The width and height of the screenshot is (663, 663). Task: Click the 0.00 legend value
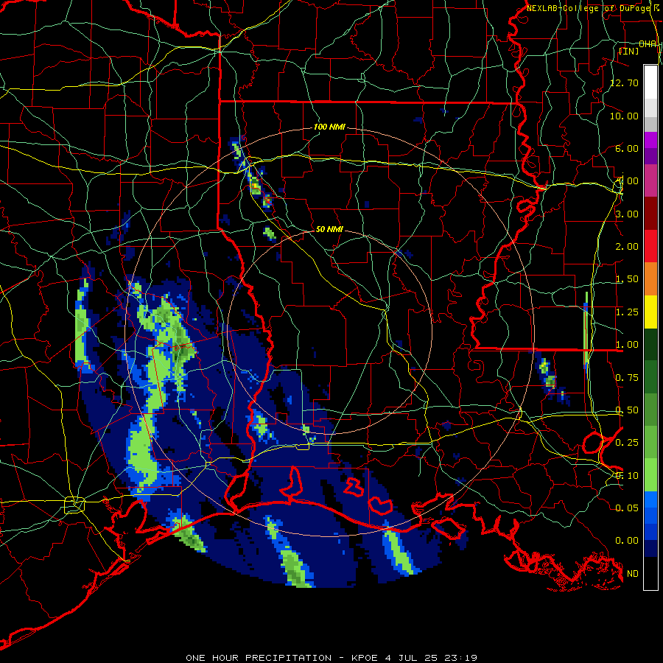pyautogui.click(x=627, y=541)
